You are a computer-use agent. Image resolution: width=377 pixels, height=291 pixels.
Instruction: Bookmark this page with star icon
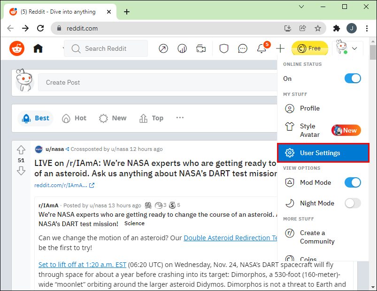pos(318,28)
